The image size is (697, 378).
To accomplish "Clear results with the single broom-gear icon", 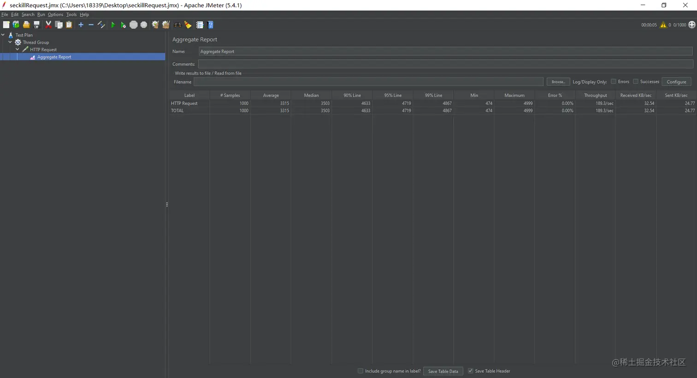I will tap(155, 25).
